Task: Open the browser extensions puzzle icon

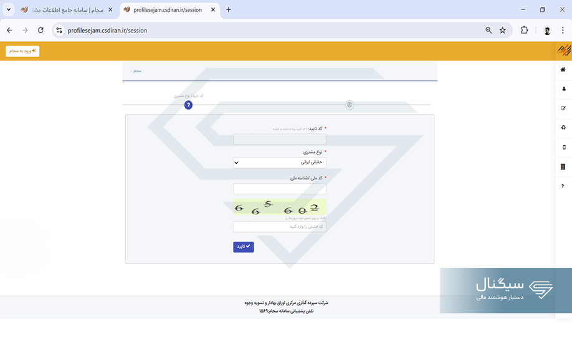Action: point(524,30)
